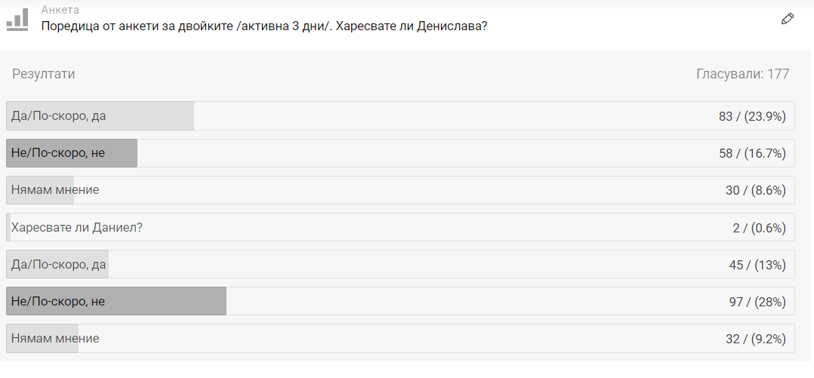Select 'Нямам мнение' label with 32 votes
814x378 pixels.
pos(55,338)
